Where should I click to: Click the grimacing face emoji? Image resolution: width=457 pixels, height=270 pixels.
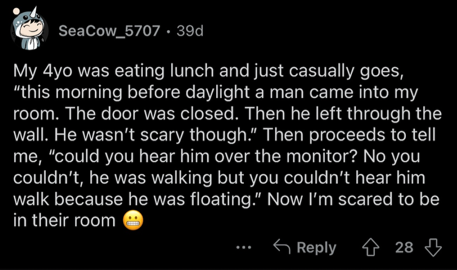133,220
